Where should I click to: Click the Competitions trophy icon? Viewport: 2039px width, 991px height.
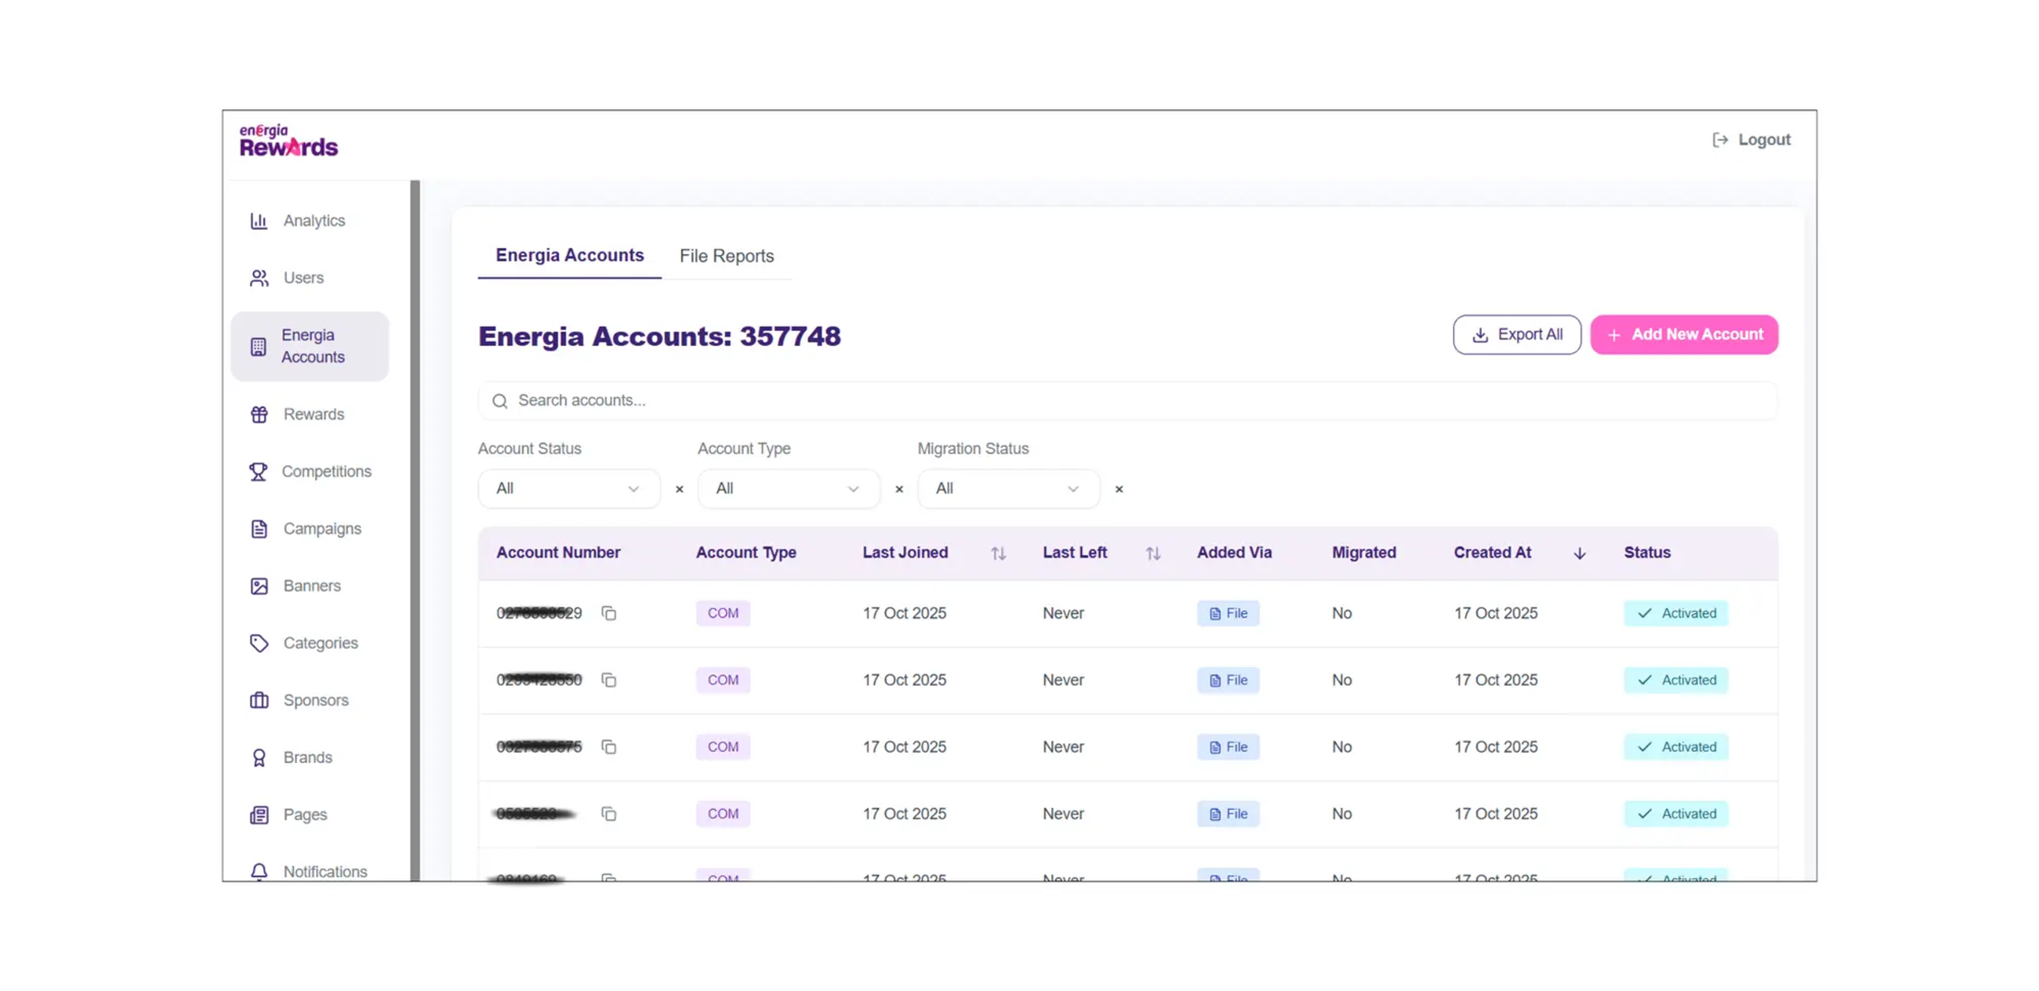click(x=258, y=472)
